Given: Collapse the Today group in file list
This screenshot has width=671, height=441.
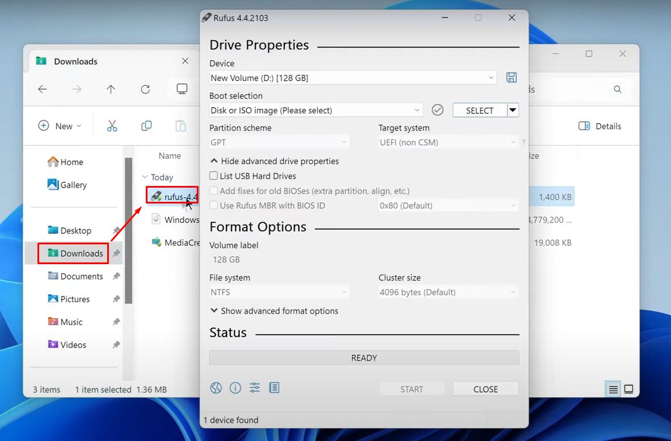Looking at the screenshot, I should [145, 177].
